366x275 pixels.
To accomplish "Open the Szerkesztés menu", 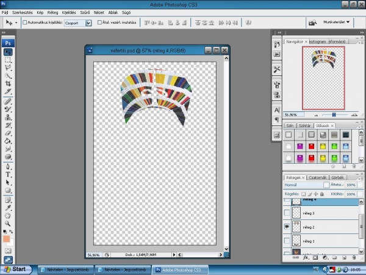I will point(22,12).
